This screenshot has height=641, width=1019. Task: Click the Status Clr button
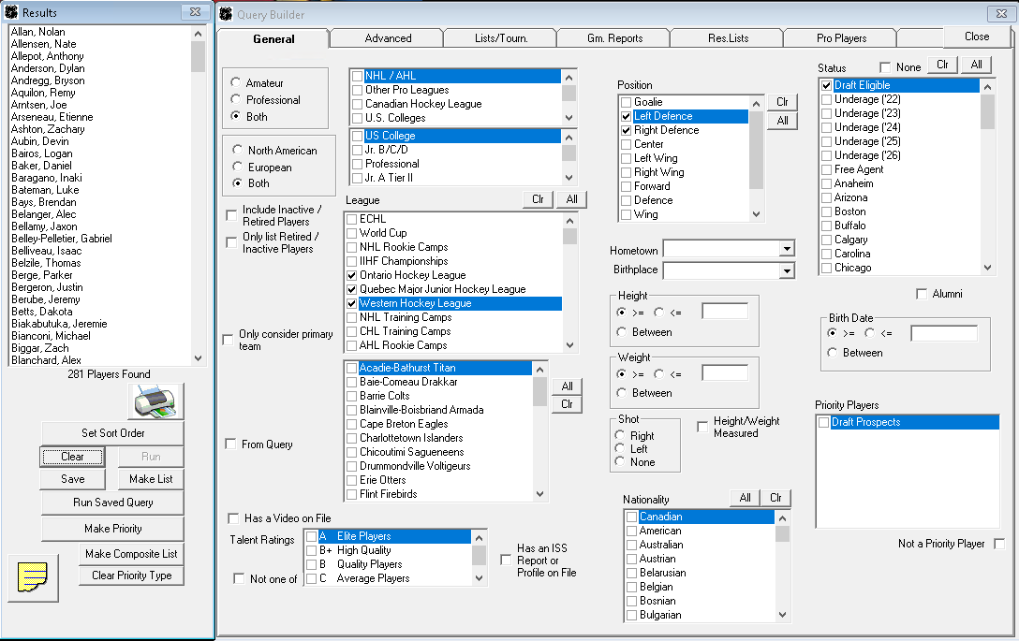pos(942,65)
